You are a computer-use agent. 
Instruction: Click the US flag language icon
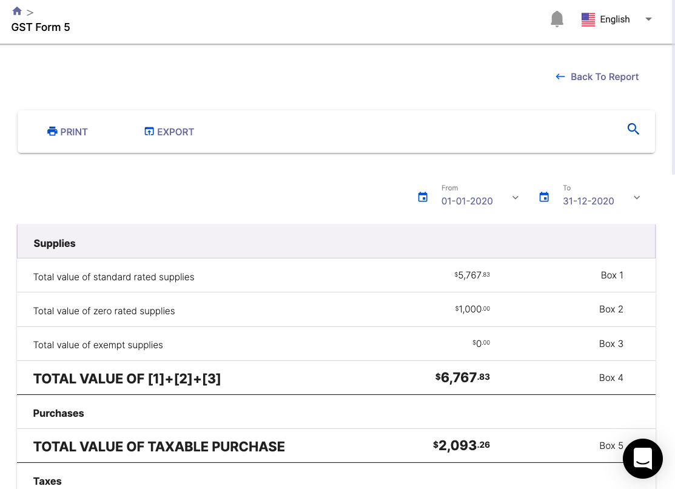588,19
